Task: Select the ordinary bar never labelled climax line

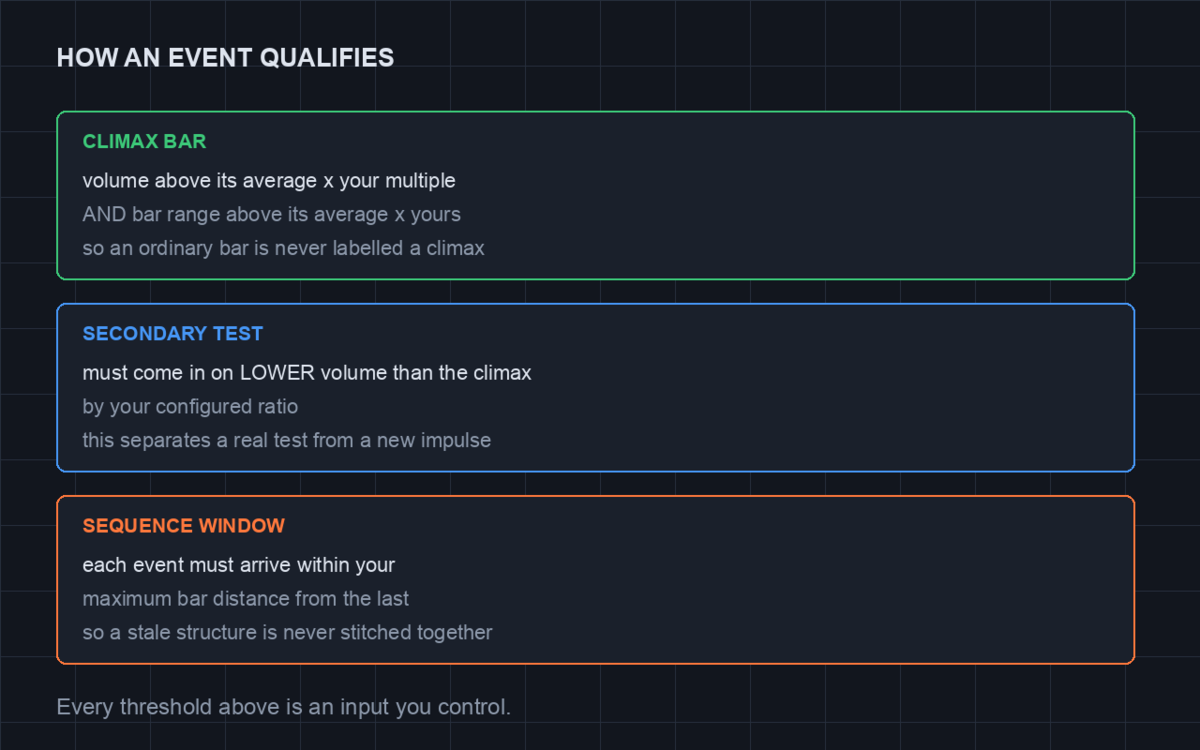Action: 283,248
